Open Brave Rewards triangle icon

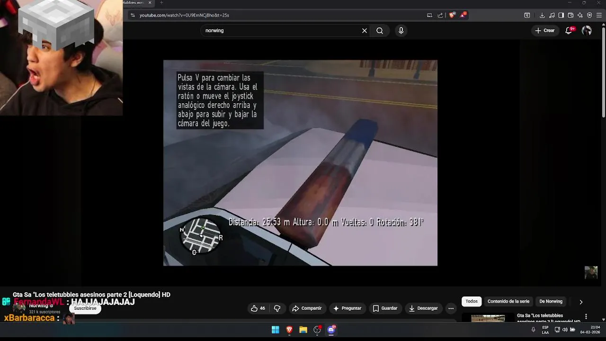tap(463, 15)
